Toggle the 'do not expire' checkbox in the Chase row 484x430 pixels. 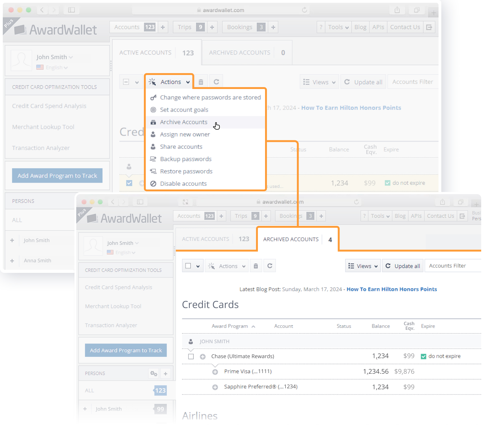(423, 357)
